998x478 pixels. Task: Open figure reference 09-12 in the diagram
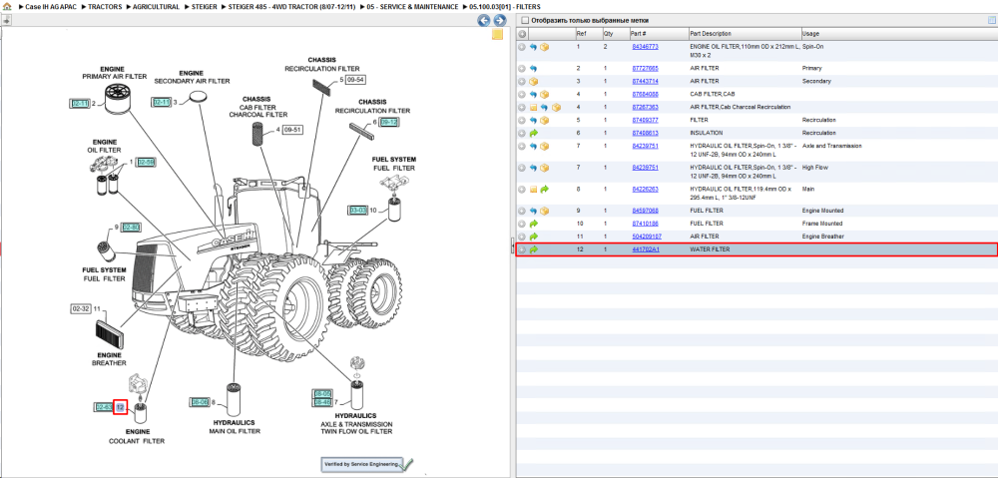pos(389,122)
